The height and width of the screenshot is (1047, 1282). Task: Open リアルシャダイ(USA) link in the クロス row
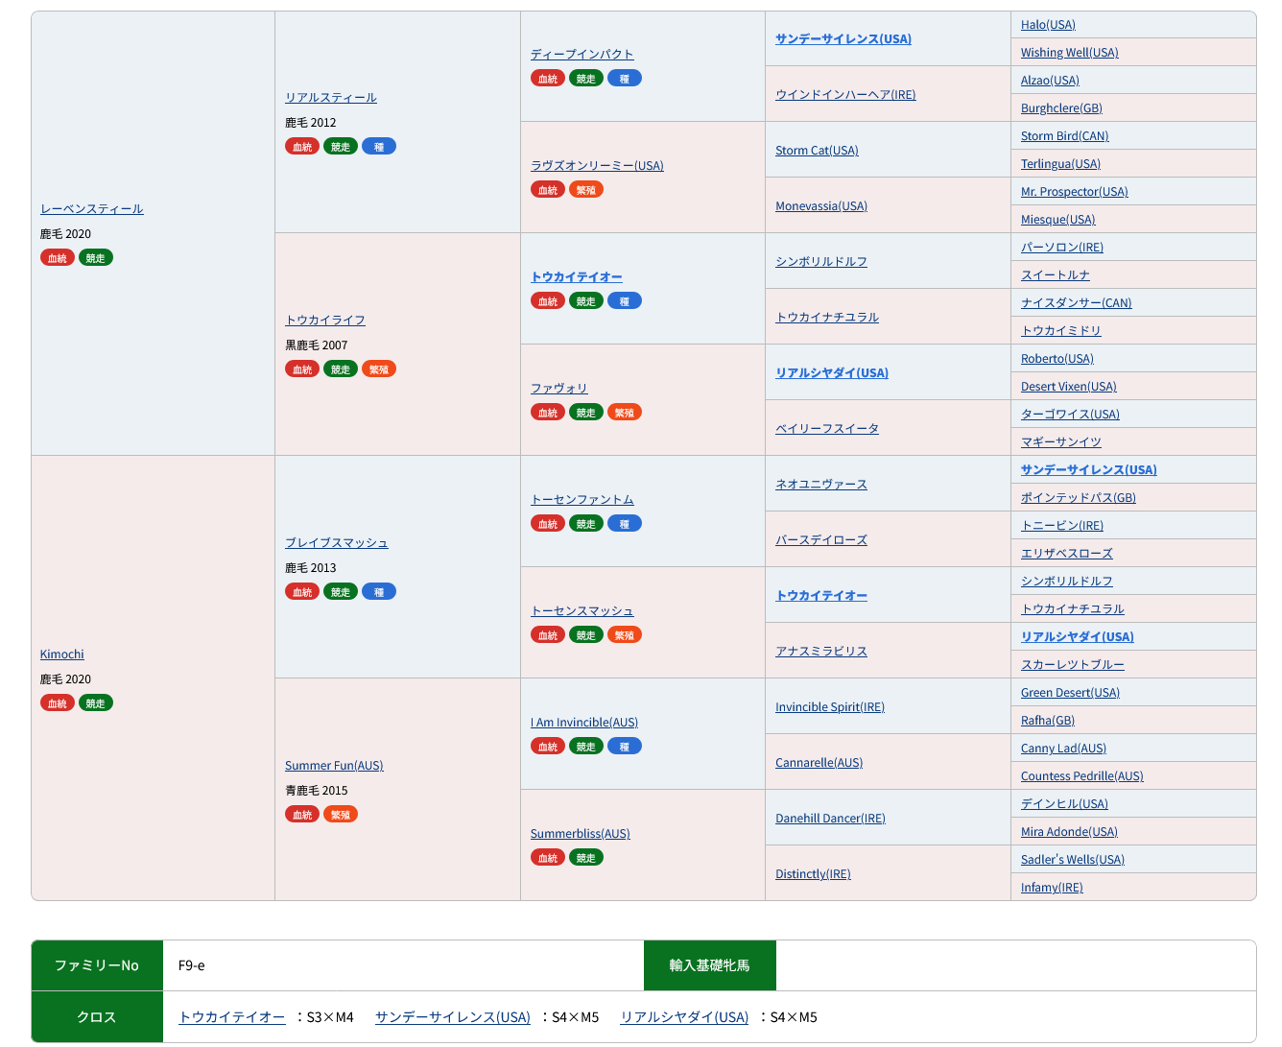[684, 1017]
